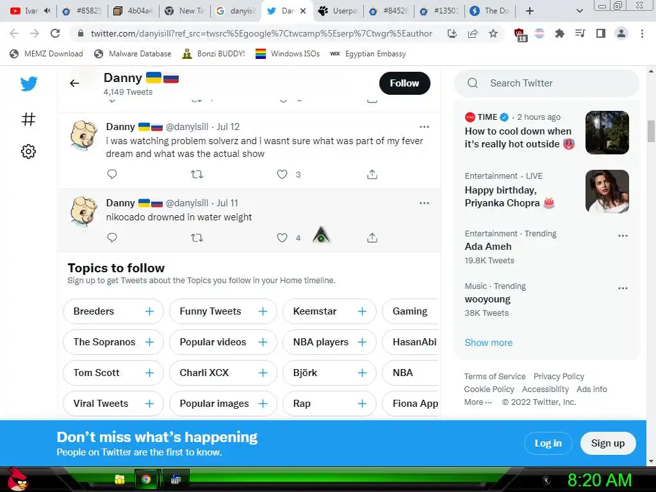Open Chrome extensions puzzle icon
Viewport: 656px width, 492px height.
click(559, 33)
